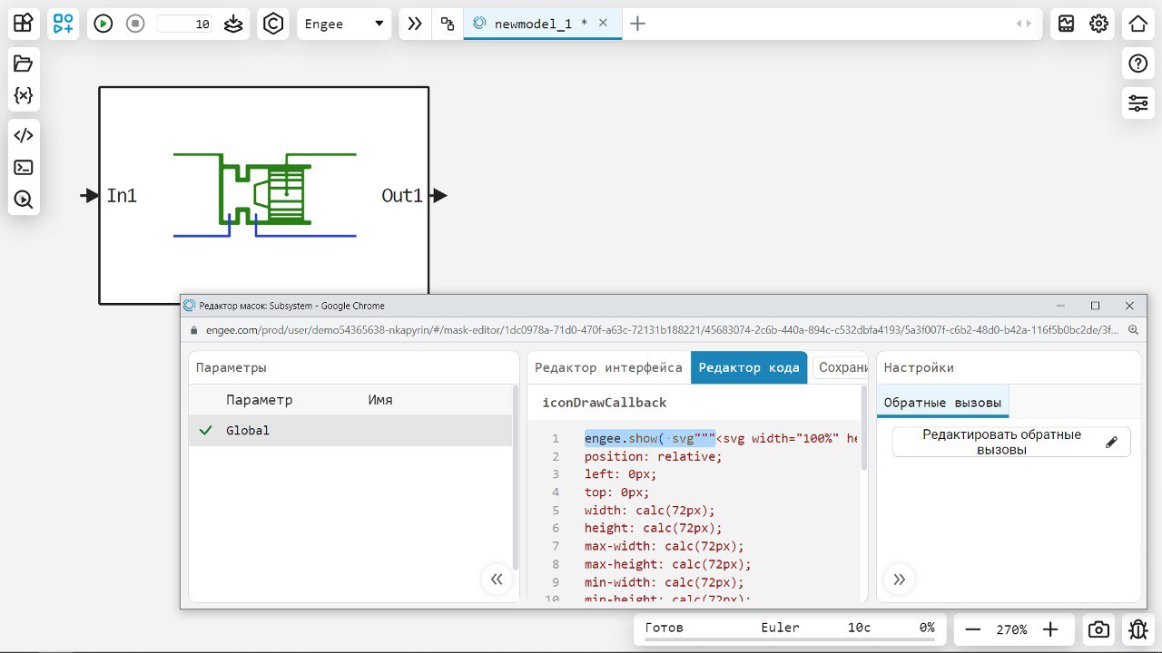Click the tab scroll arrows

[x=1024, y=24]
